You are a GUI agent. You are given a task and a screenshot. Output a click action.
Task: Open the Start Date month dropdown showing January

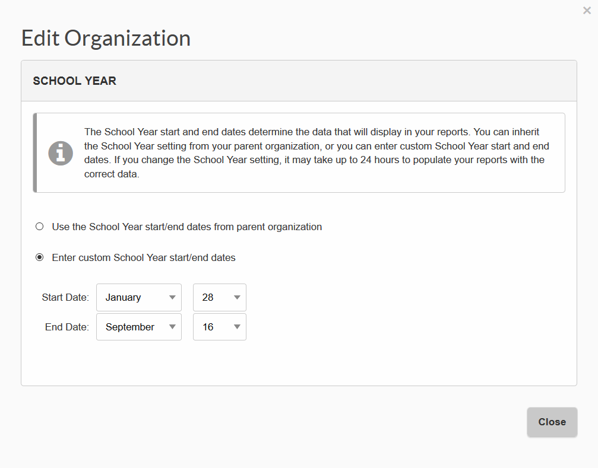138,297
